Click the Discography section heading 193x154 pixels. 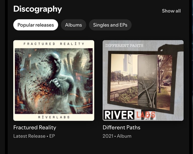pos(37,9)
